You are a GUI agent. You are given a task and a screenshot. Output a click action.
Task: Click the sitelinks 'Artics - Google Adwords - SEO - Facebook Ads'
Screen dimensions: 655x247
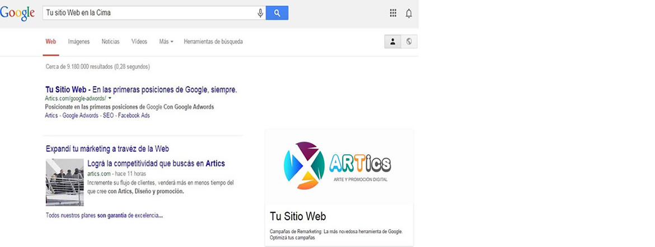[x=97, y=116]
